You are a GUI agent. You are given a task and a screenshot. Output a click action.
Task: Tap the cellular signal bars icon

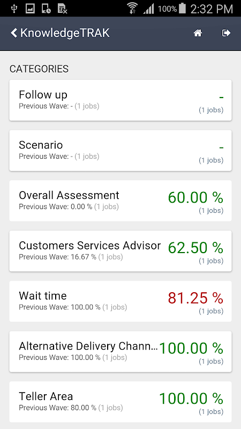click(x=148, y=9)
